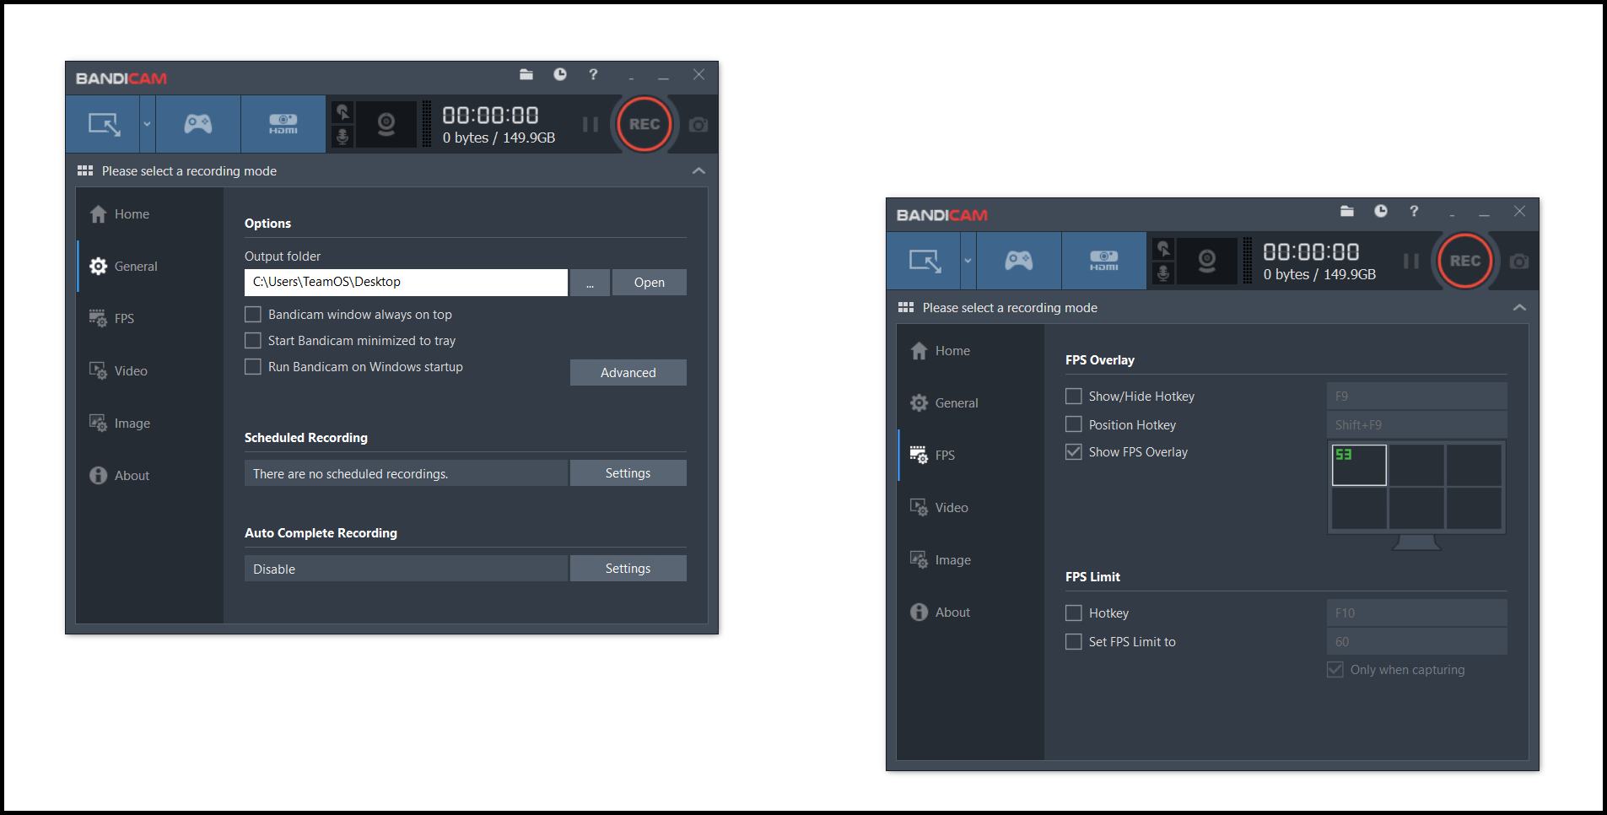The width and height of the screenshot is (1607, 815).
Task: Select HDMI device recording mode in left window
Action: pyautogui.click(x=283, y=124)
